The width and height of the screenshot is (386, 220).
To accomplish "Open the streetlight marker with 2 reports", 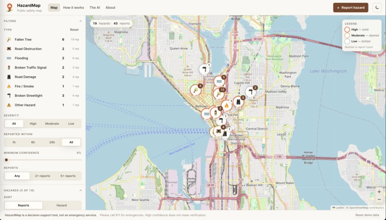I will tap(250, 92).
